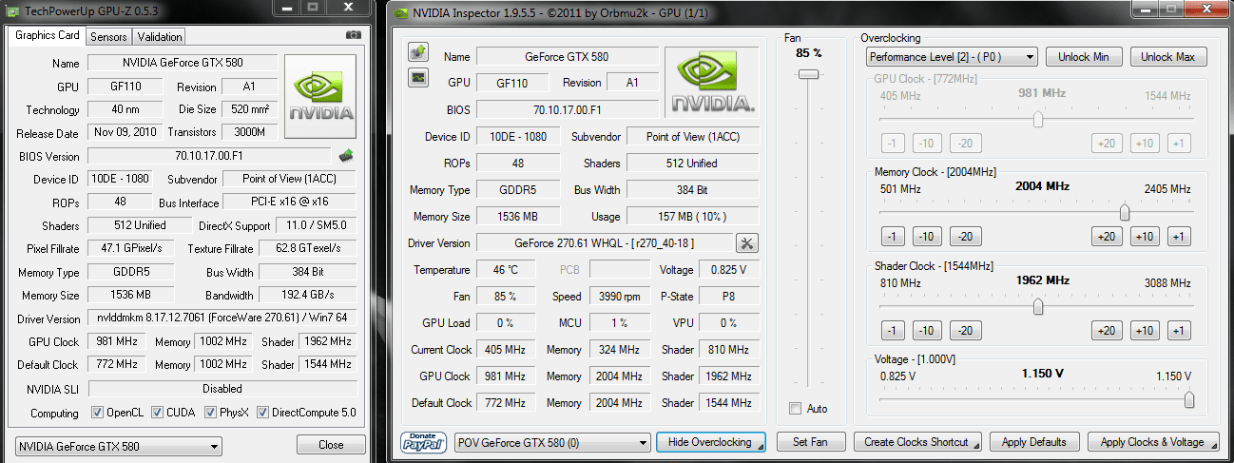Screen dimensions: 1234x463
Task: Click the Set Fan button
Action: click(x=811, y=442)
